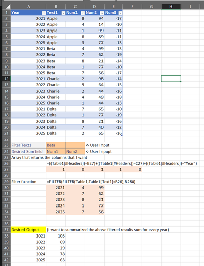Screen dimensions: 204x266
Task: Select column C header
Action: click(x=75, y=7)
